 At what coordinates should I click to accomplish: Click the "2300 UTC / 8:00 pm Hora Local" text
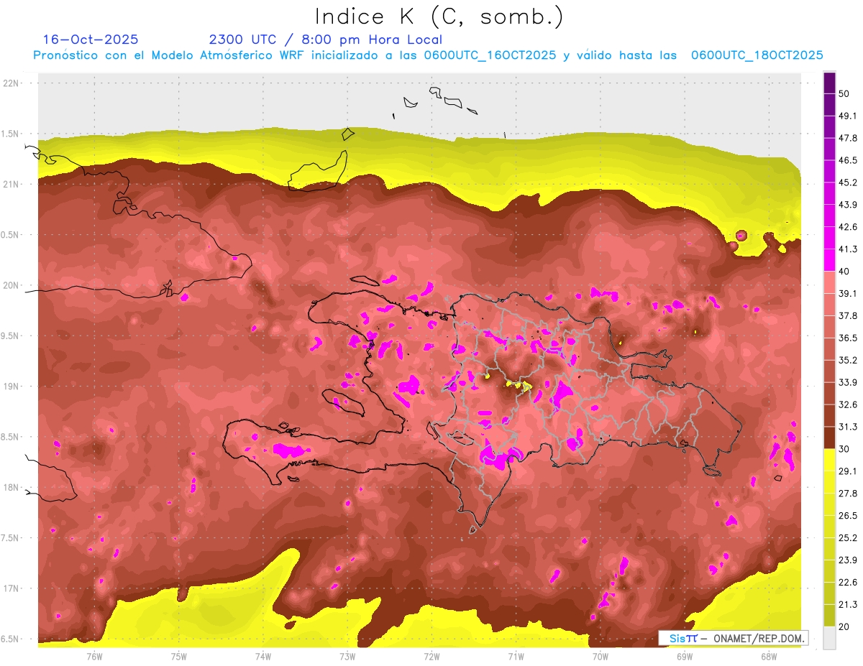(x=325, y=40)
